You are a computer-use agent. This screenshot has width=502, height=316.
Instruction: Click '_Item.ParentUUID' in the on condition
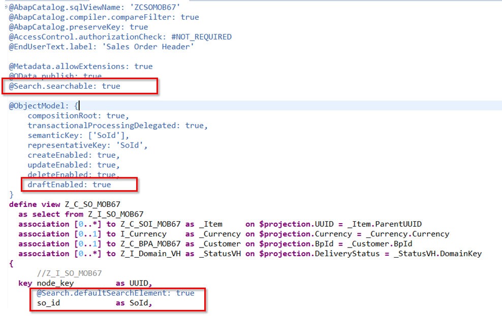click(384, 224)
